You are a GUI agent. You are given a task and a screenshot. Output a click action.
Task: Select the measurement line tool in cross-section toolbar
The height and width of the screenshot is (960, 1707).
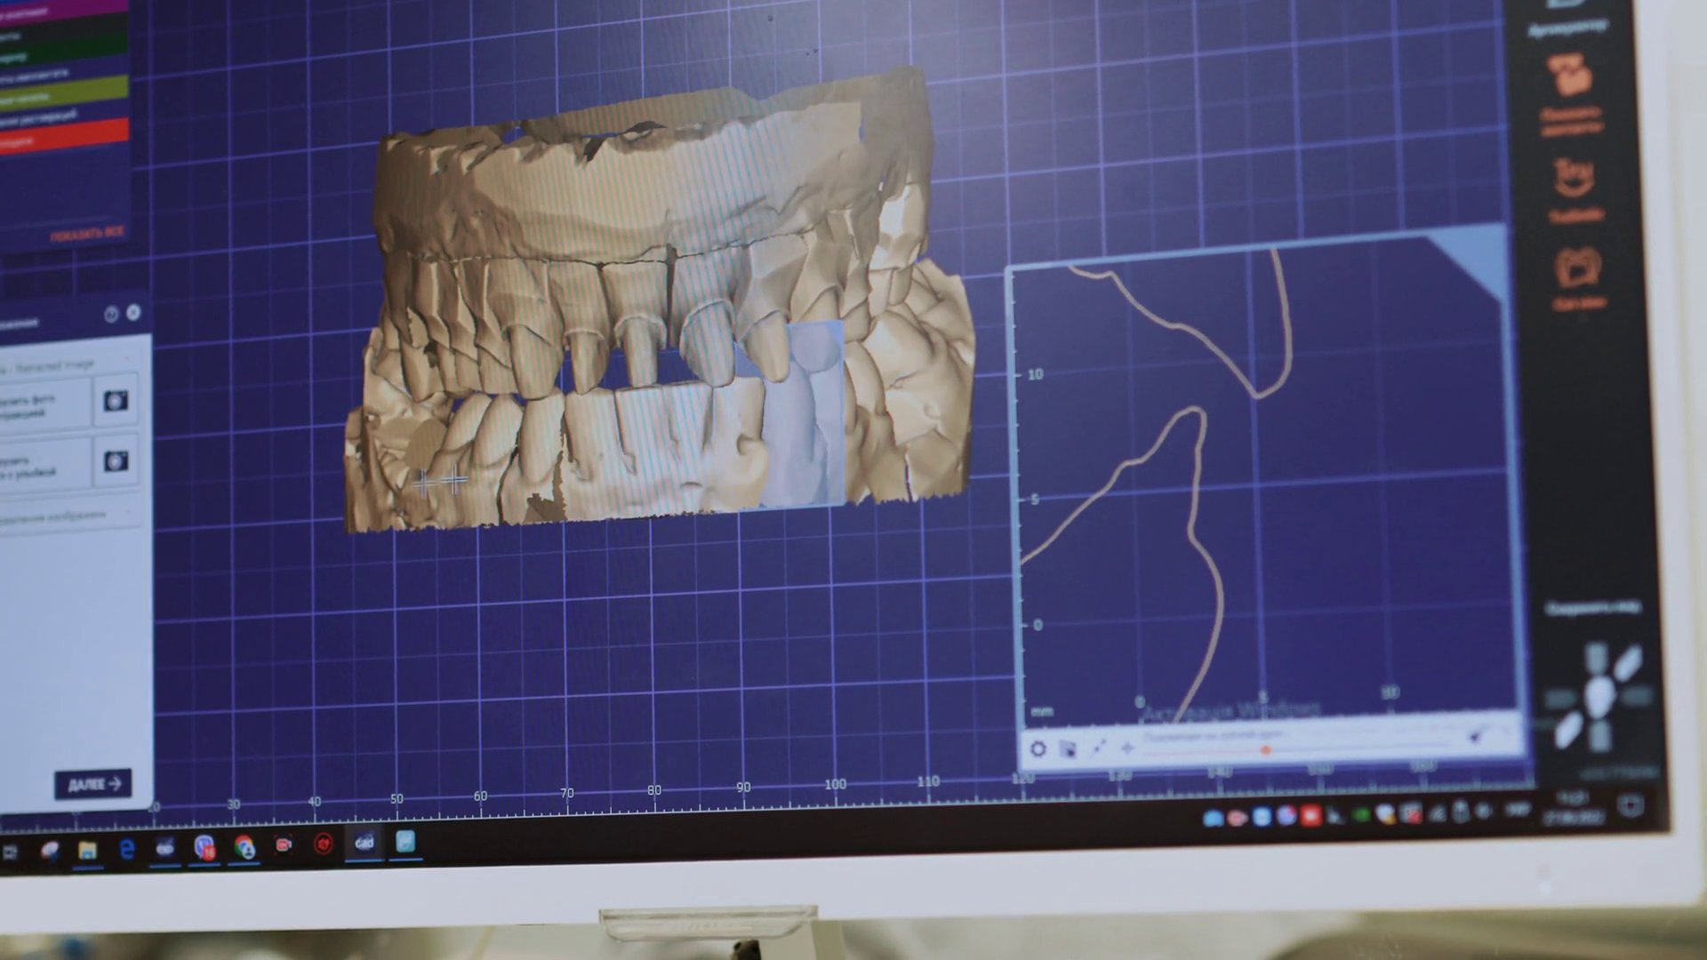coord(1099,748)
